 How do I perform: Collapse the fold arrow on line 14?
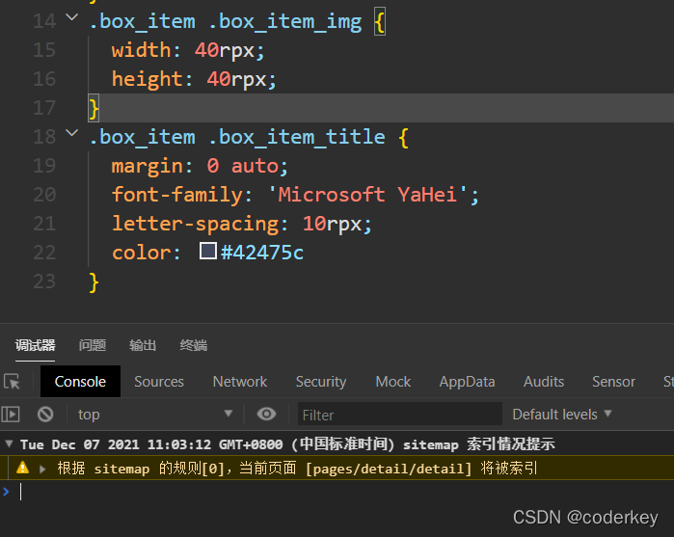[x=71, y=17]
